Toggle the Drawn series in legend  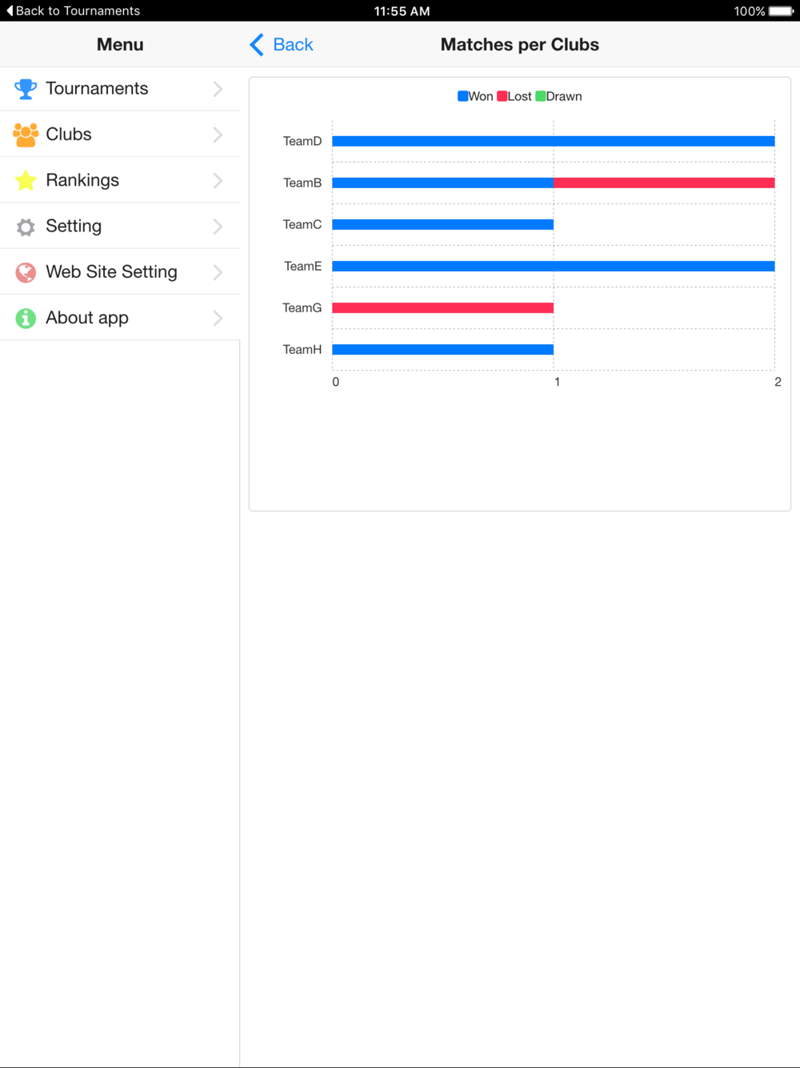click(558, 96)
